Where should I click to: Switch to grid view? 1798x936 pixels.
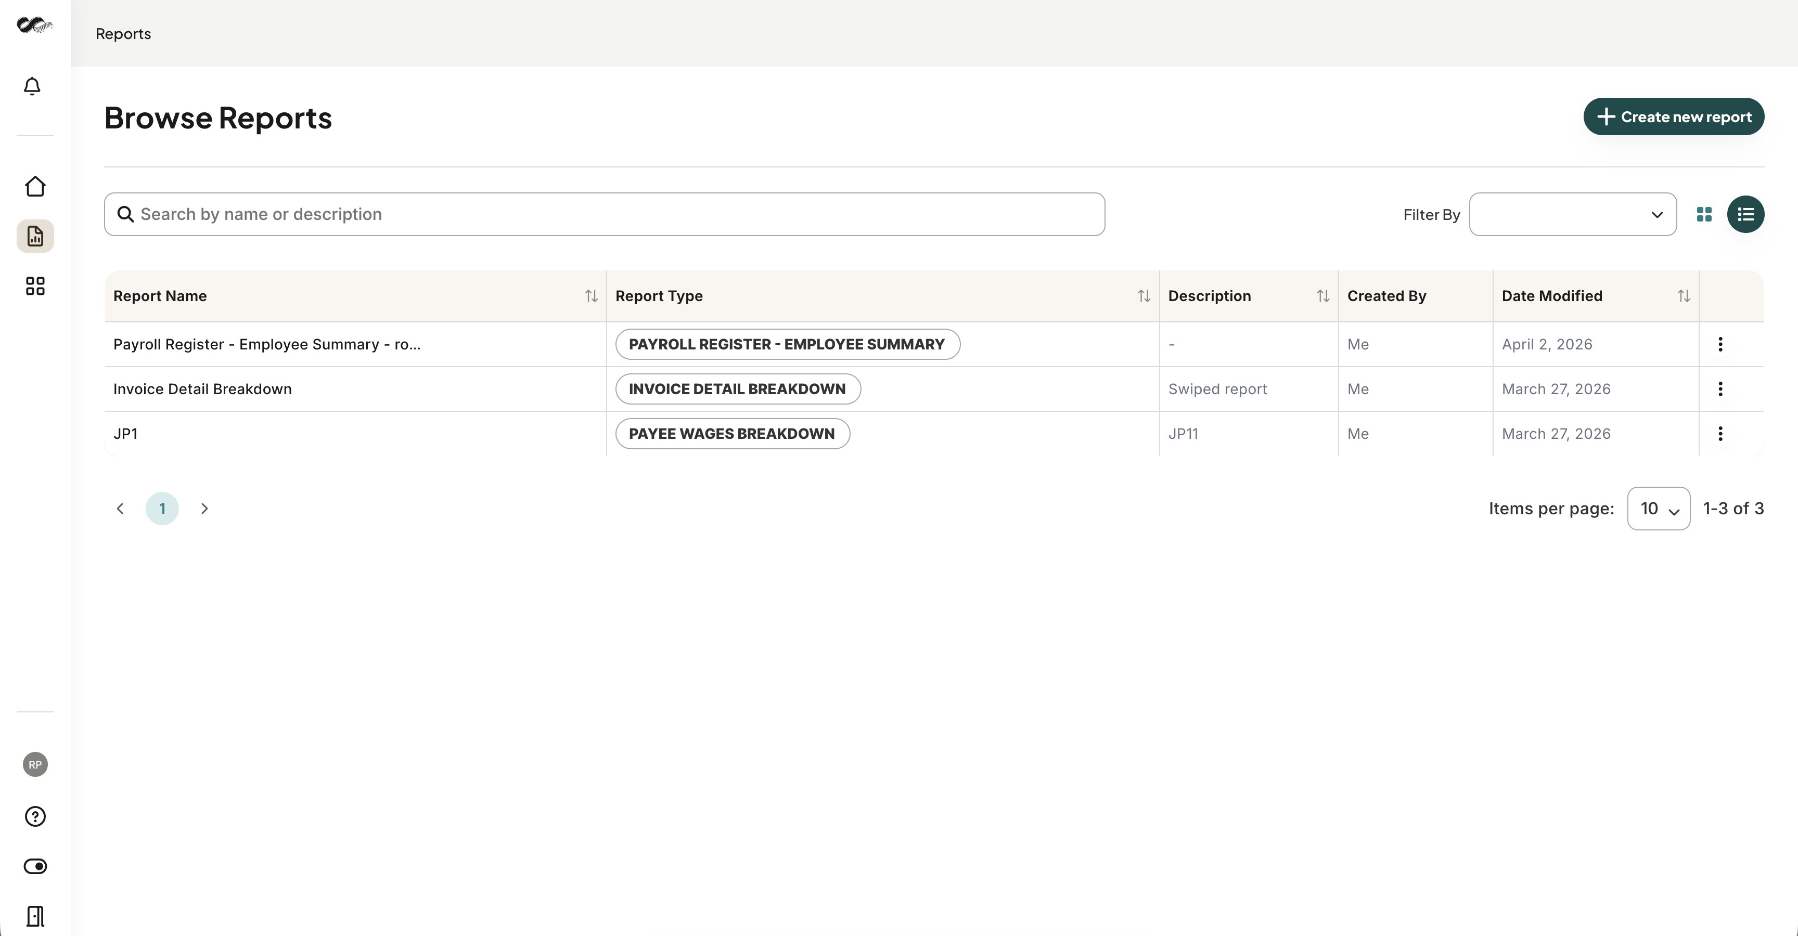tap(1704, 214)
